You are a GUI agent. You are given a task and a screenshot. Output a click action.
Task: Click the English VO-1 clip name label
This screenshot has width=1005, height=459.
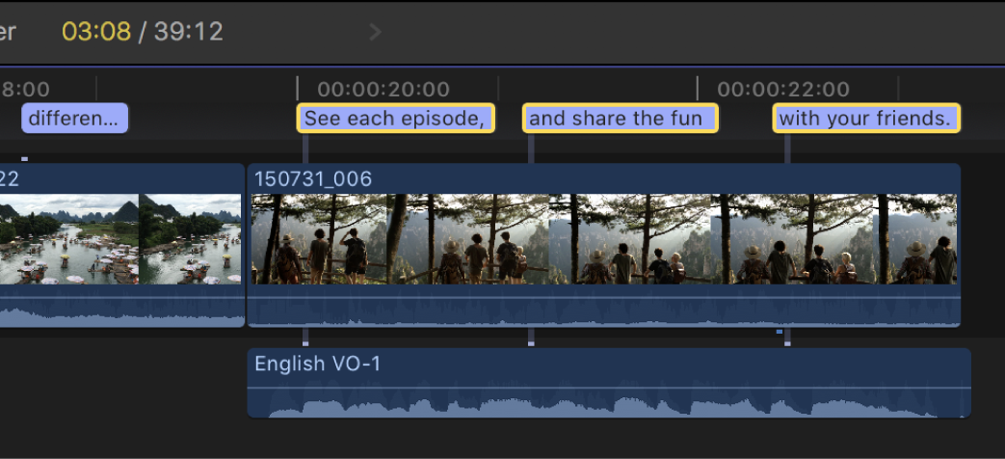[x=318, y=364]
